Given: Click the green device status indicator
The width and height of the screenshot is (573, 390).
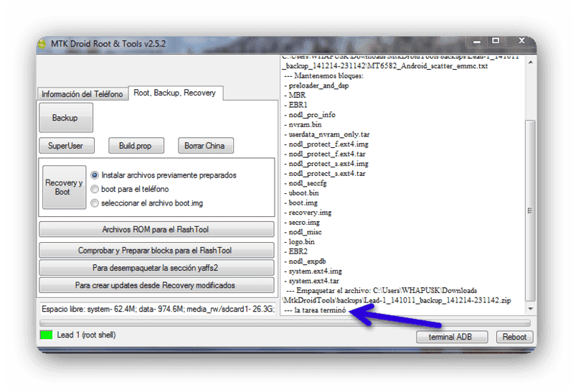Looking at the screenshot, I should pyautogui.click(x=47, y=335).
